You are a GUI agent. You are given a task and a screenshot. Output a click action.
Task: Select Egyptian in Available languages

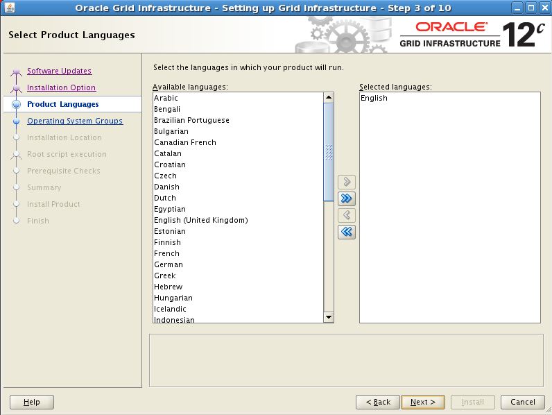click(238, 209)
